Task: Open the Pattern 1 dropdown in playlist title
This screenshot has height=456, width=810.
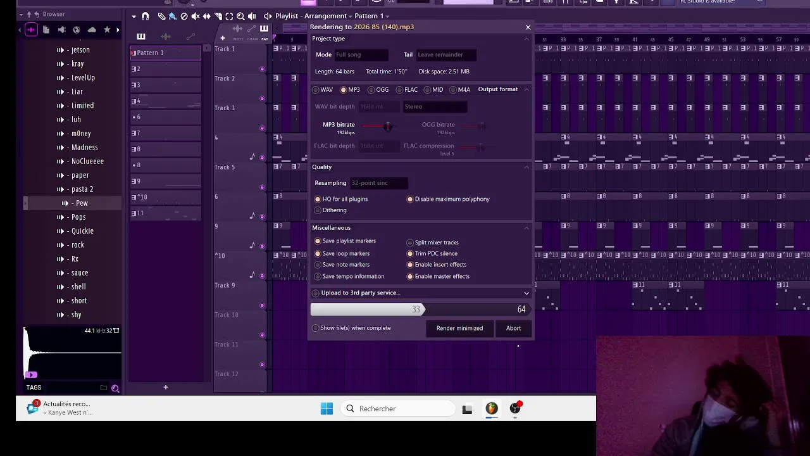Action: point(371,16)
